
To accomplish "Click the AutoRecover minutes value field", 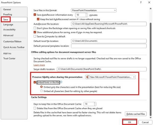I will point(80,15).
